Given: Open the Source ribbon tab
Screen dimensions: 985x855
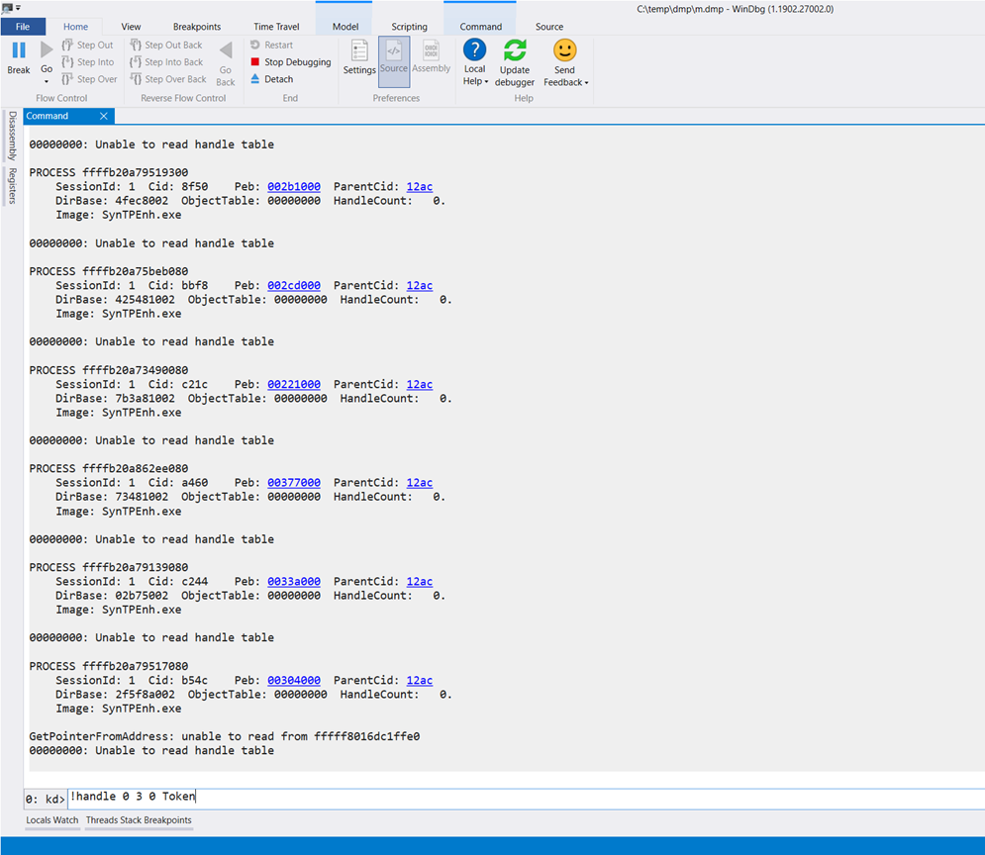Looking at the screenshot, I should click(x=549, y=27).
